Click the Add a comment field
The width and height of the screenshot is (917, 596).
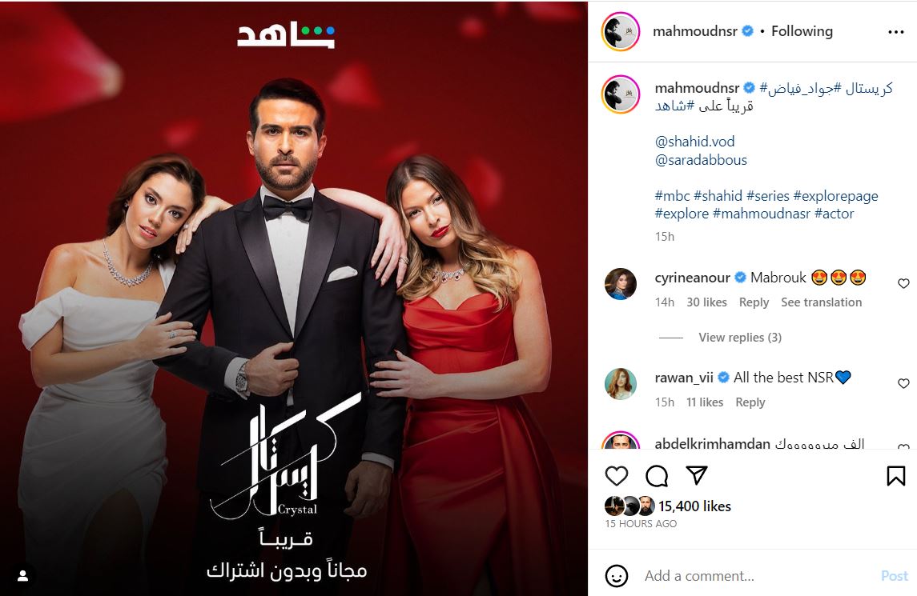(x=758, y=575)
